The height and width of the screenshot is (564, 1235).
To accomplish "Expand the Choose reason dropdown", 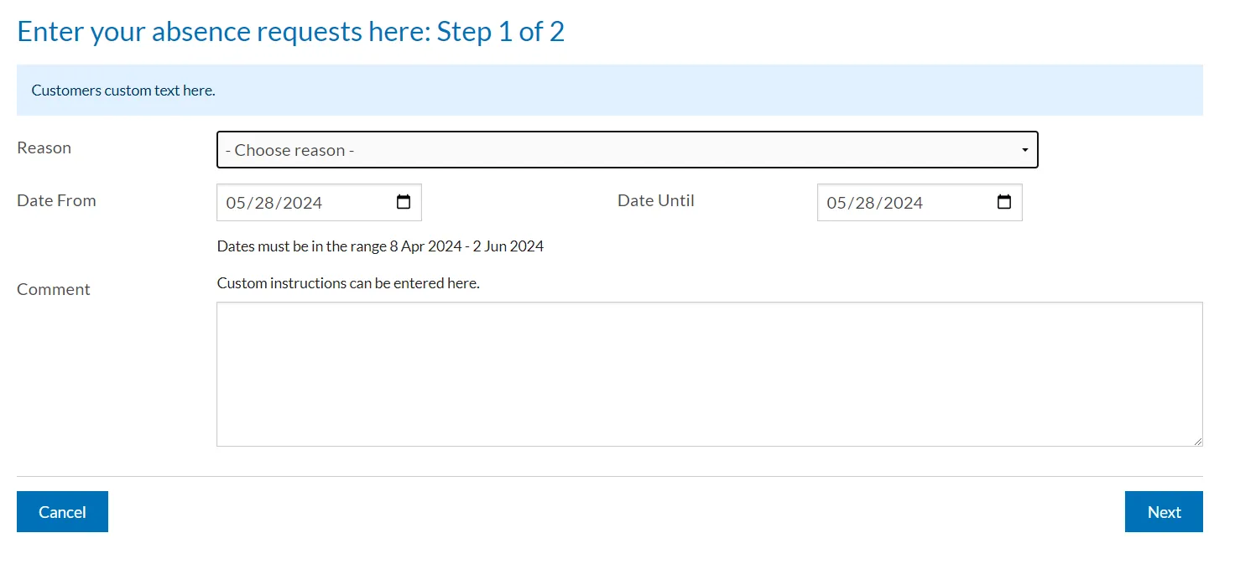I will (627, 150).
